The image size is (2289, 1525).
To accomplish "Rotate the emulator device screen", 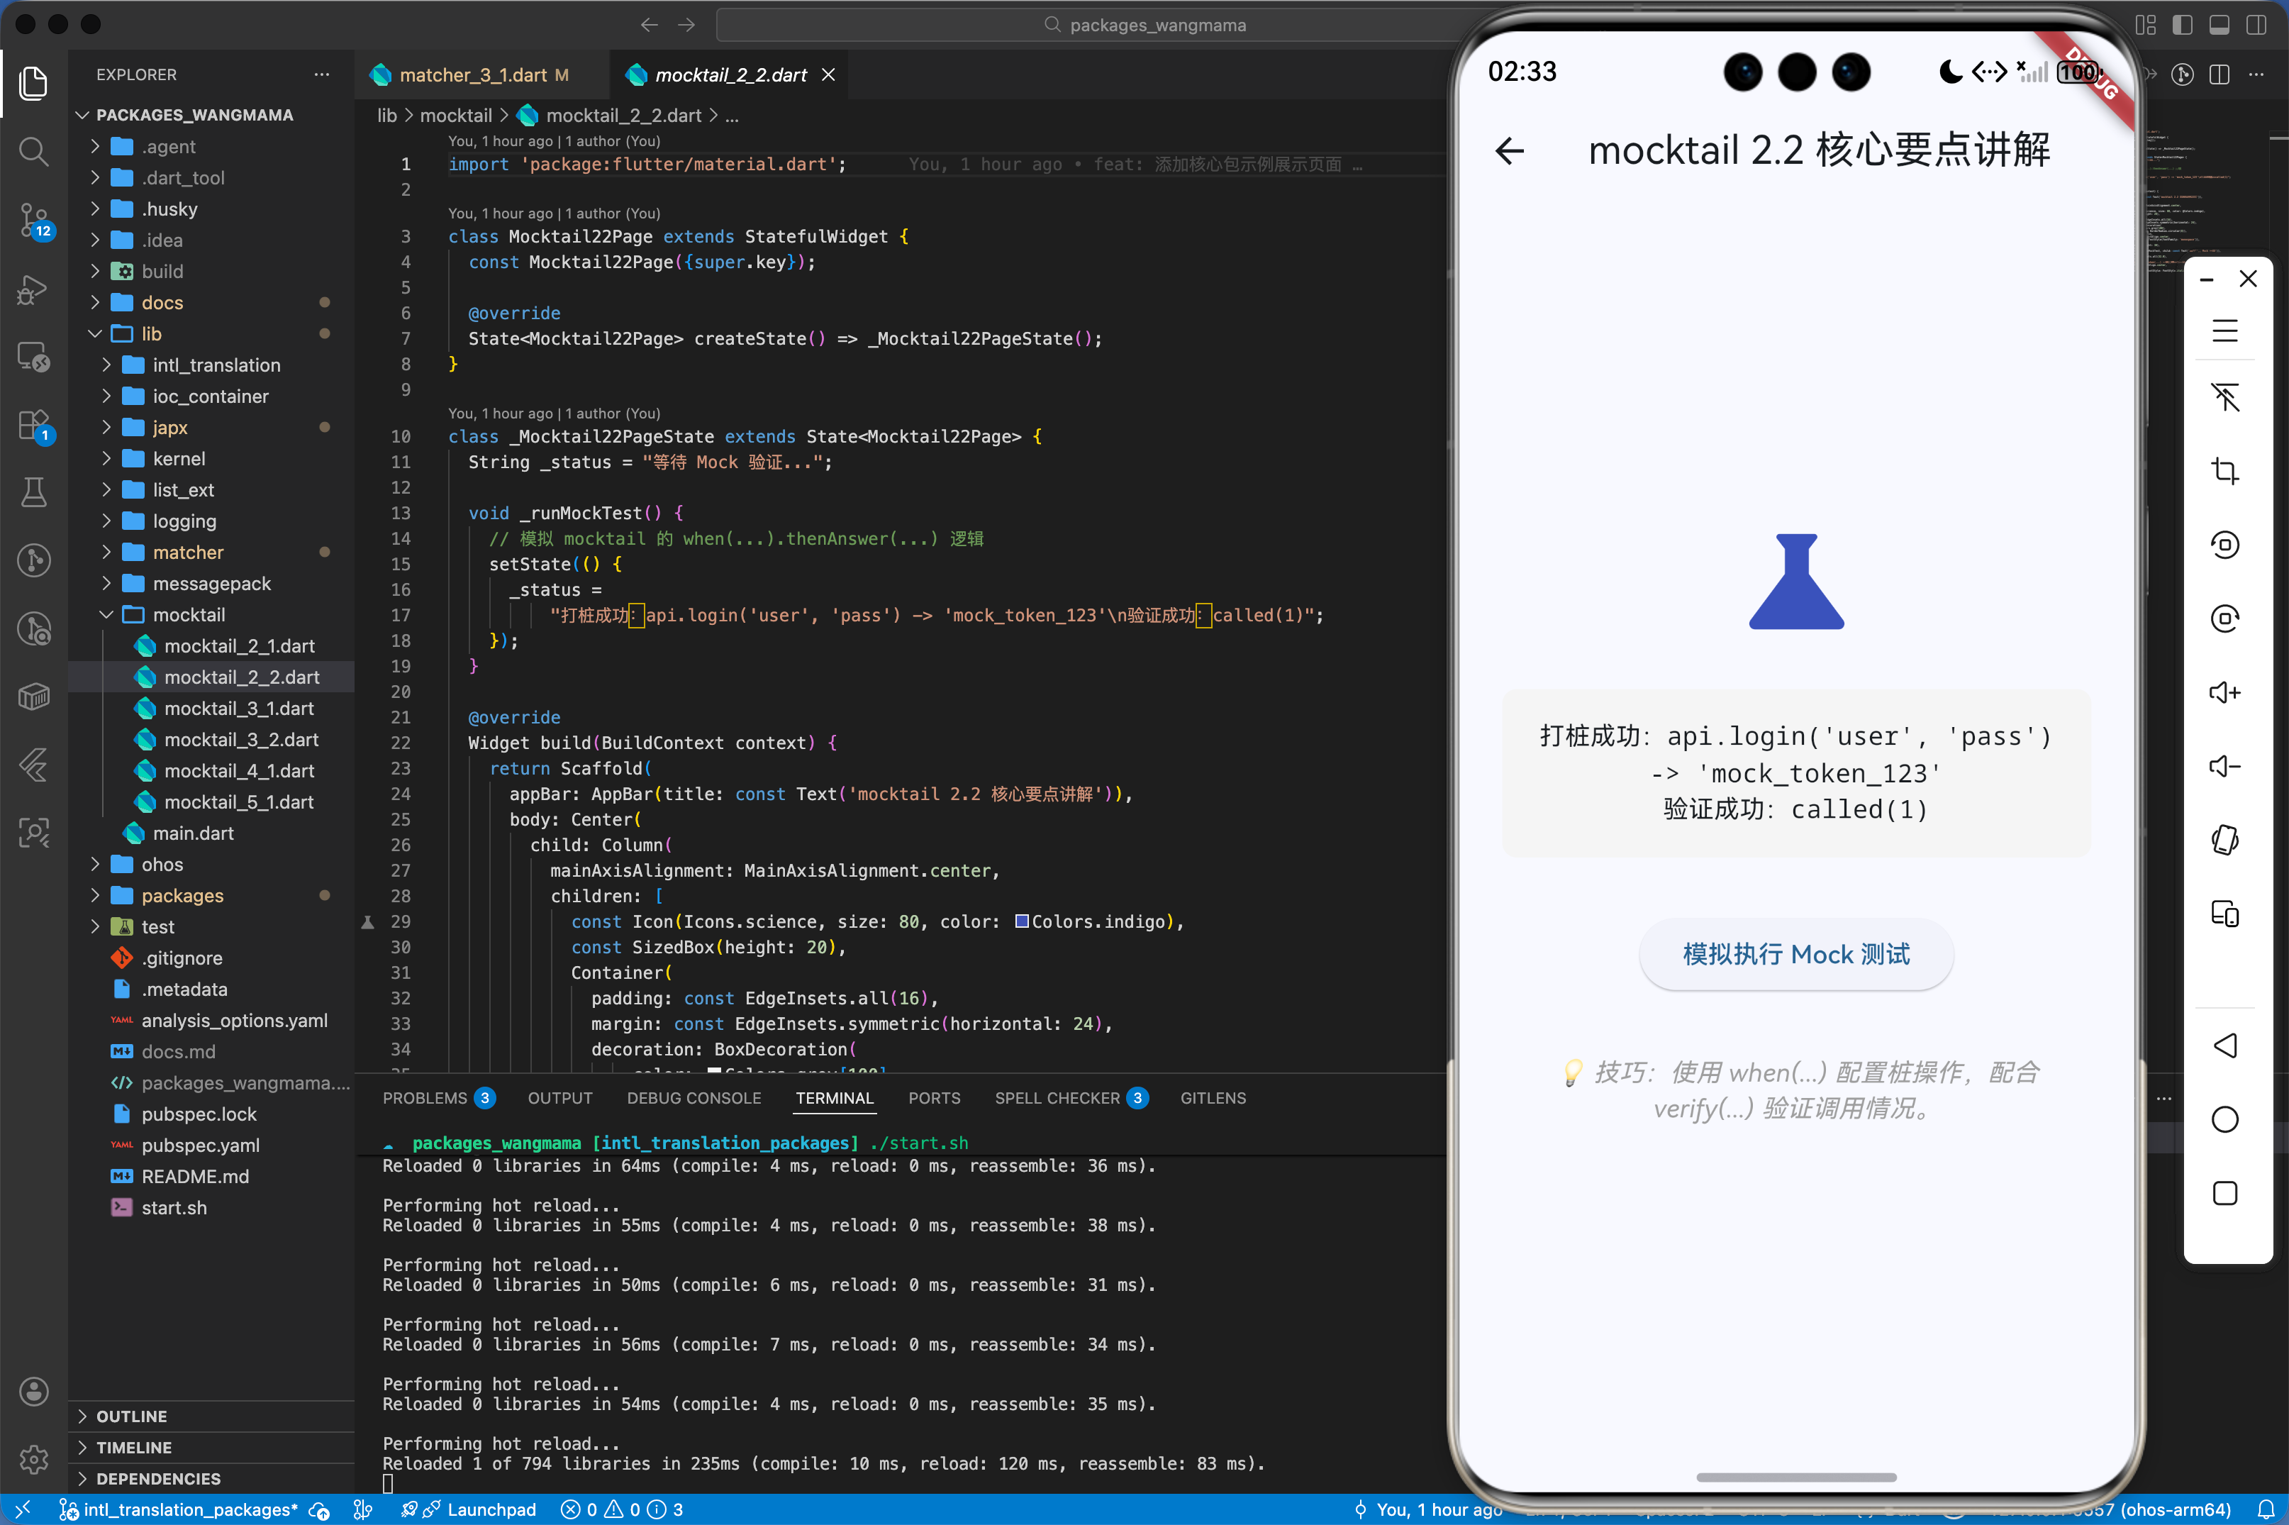I will [2224, 839].
